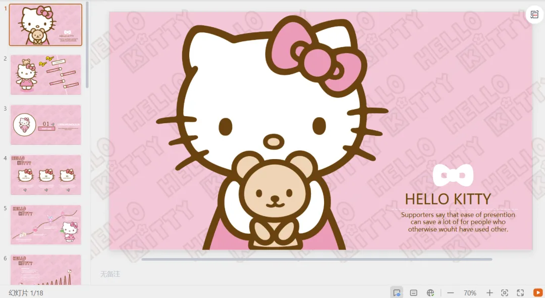Select slide 5 thumbnail with curved timeline

45,225
